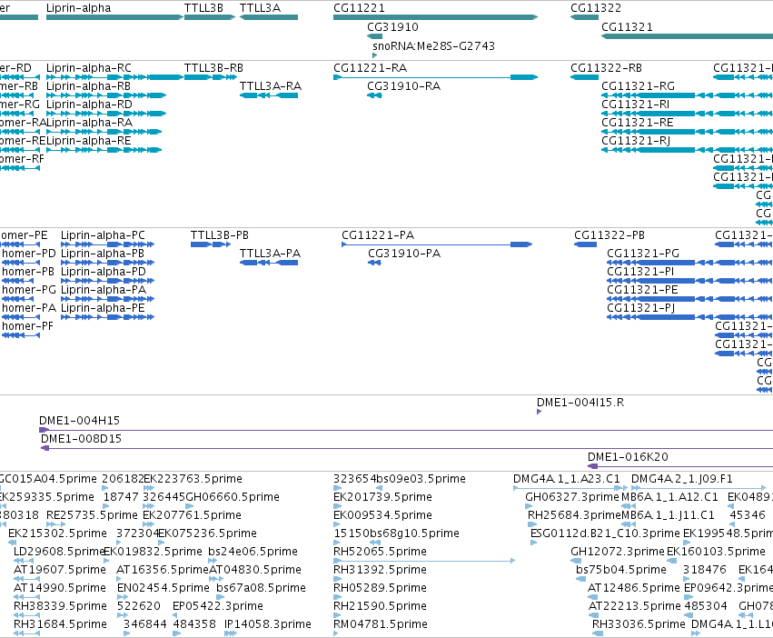The image size is (773, 638).
Task: Click the CG11321-RI transcript label
Action: [x=635, y=105]
